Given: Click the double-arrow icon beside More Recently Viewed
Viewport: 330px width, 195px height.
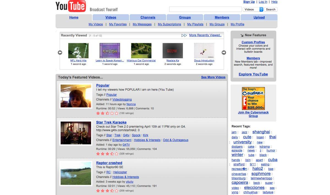Looking at the screenshot, I should 184,35.
